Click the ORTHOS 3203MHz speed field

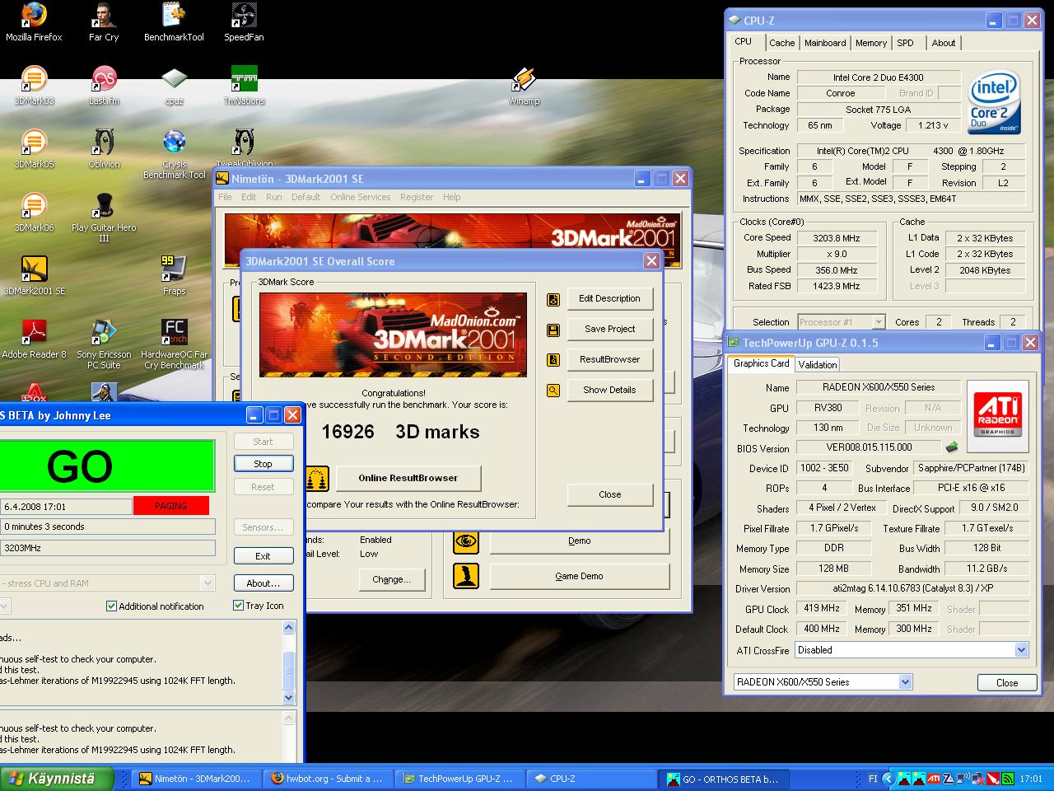point(108,548)
